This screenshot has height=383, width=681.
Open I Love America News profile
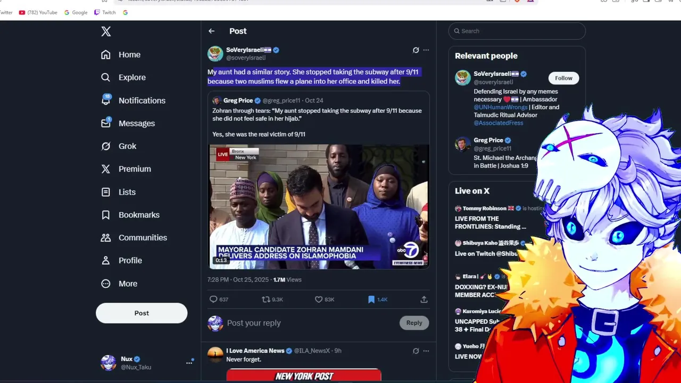pos(255,351)
